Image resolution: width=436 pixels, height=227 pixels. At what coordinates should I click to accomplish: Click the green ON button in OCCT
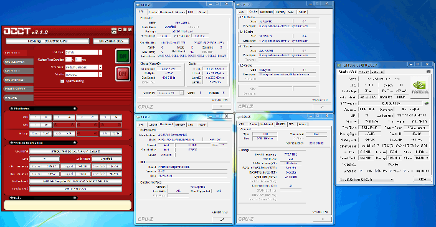[x=123, y=57]
